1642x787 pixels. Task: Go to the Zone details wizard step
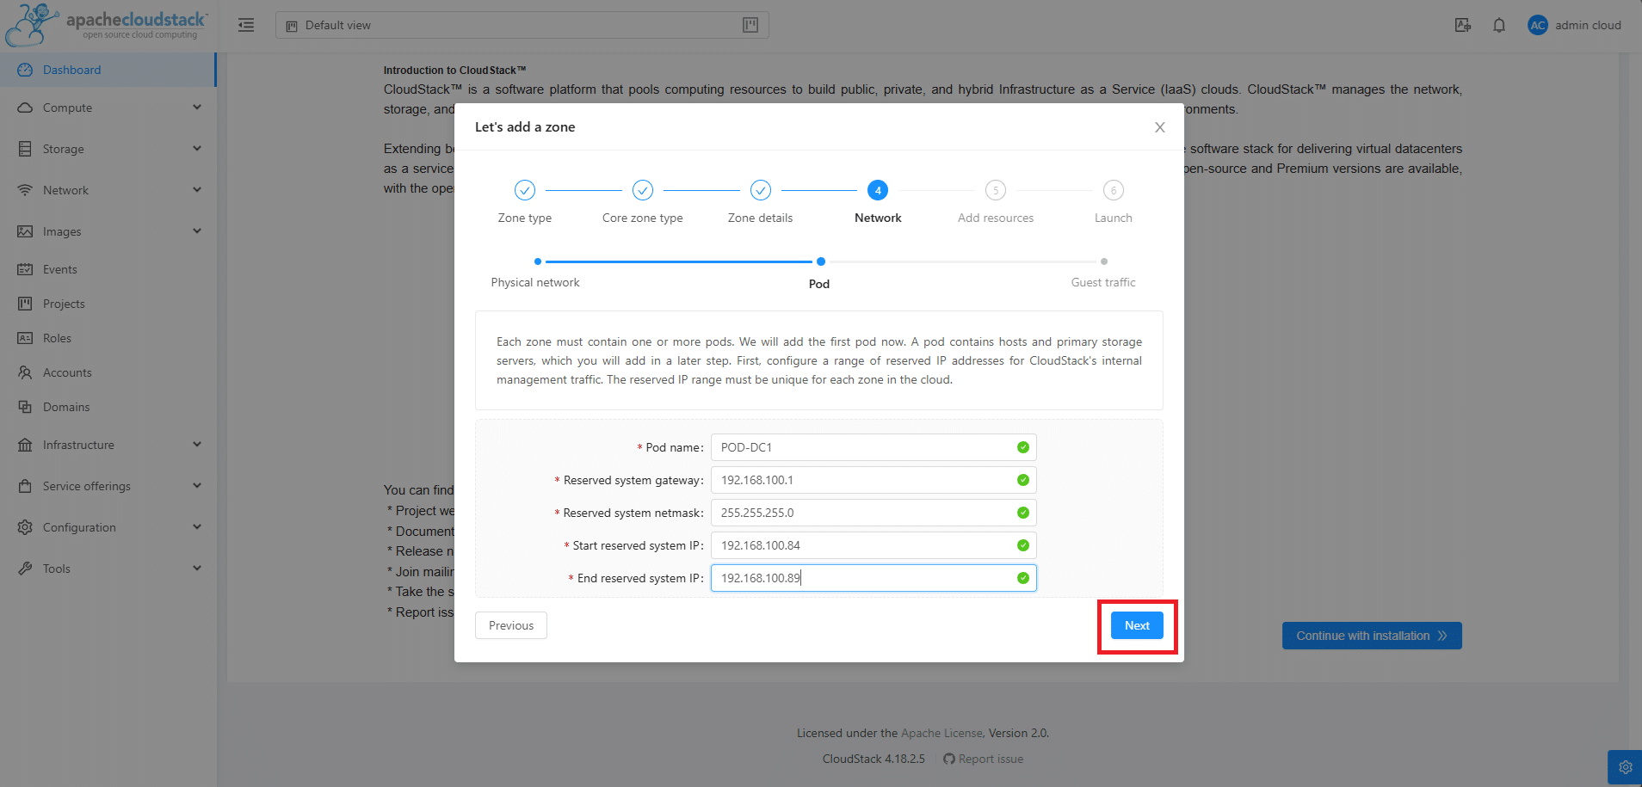pos(761,201)
